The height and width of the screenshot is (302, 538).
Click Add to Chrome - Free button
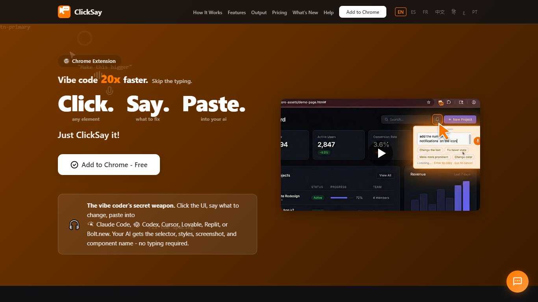pos(109,164)
